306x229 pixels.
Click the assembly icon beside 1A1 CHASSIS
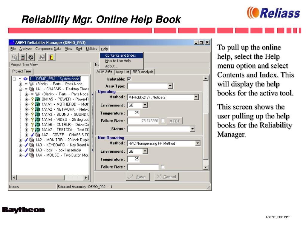[32, 89]
